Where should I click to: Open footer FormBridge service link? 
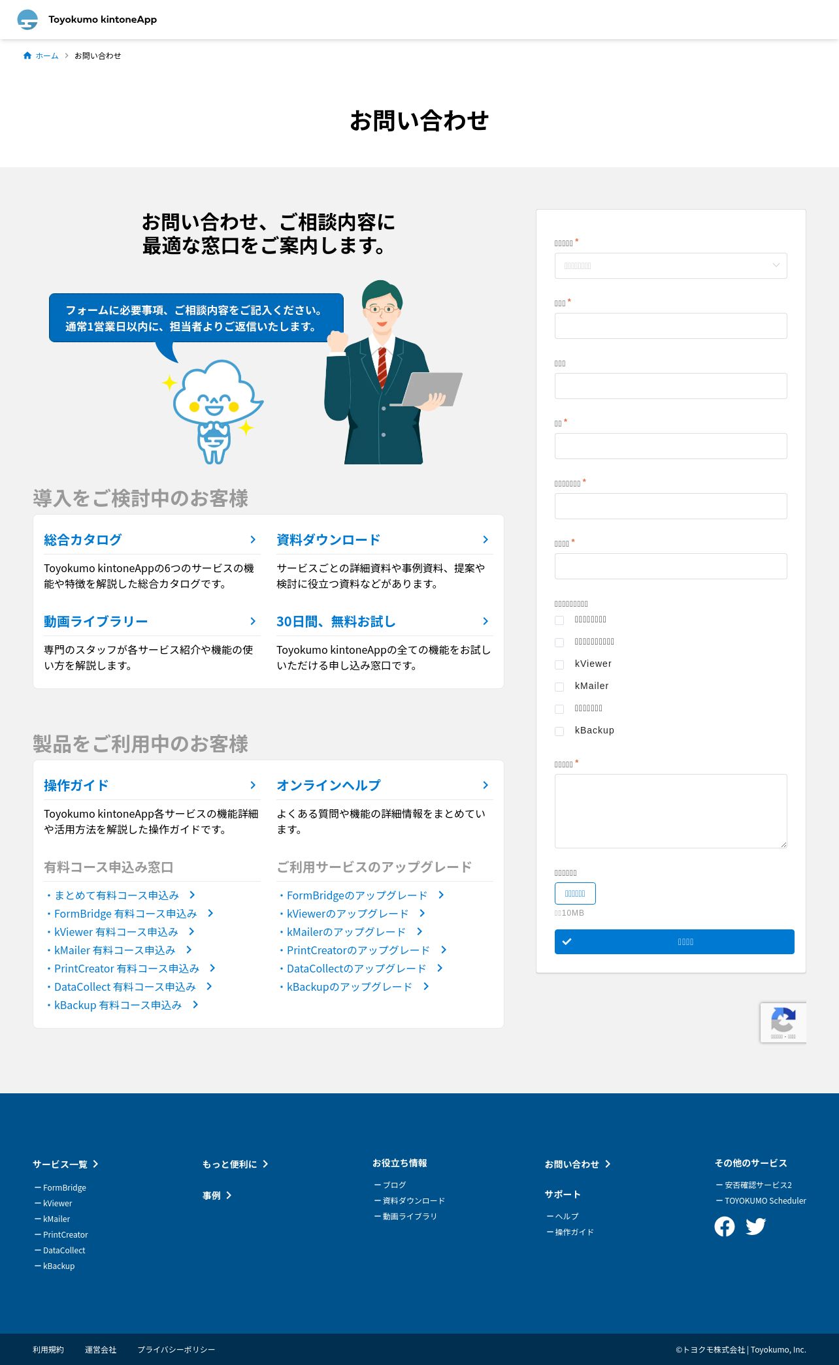pos(65,1187)
